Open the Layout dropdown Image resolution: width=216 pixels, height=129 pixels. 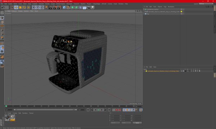(206, 4)
